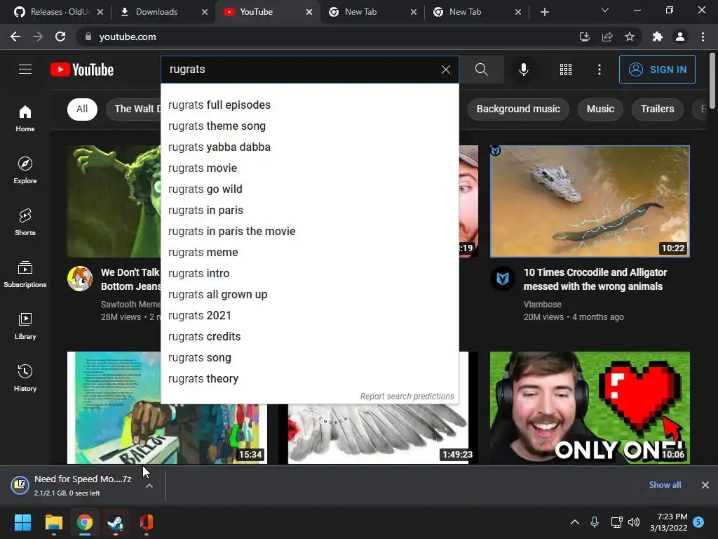Open Explore in the sidebar
The image size is (718, 539).
25,171
